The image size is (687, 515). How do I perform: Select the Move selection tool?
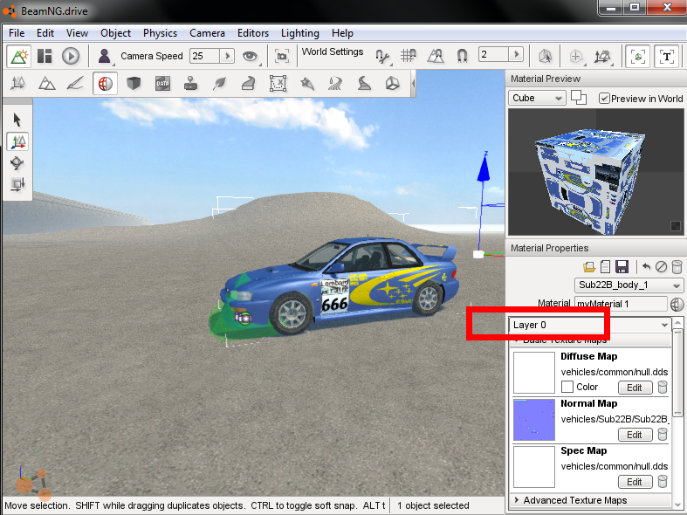17,141
